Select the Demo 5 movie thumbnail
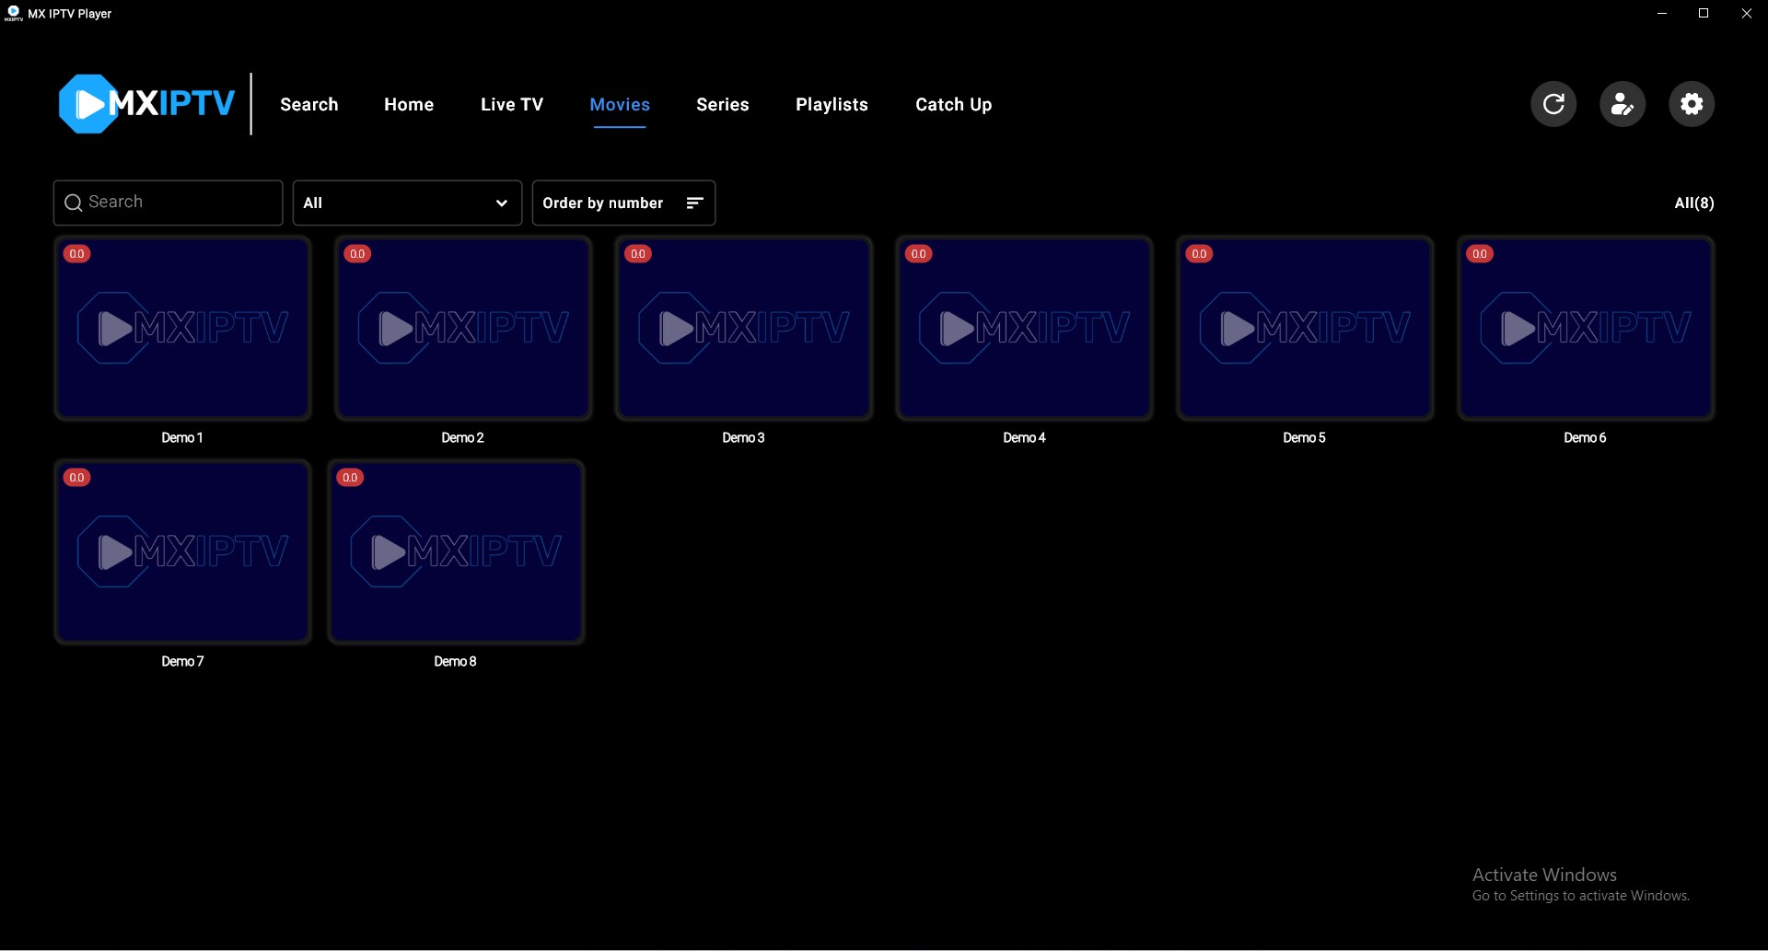Image resolution: width=1768 pixels, height=951 pixels. 1305,329
